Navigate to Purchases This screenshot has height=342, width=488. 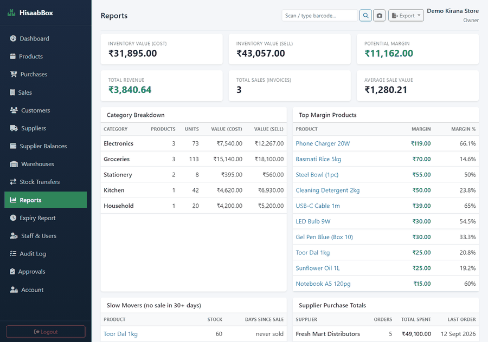click(46, 74)
